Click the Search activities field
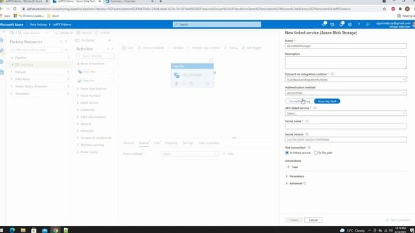This screenshot has height=233, width=415. click(x=95, y=56)
